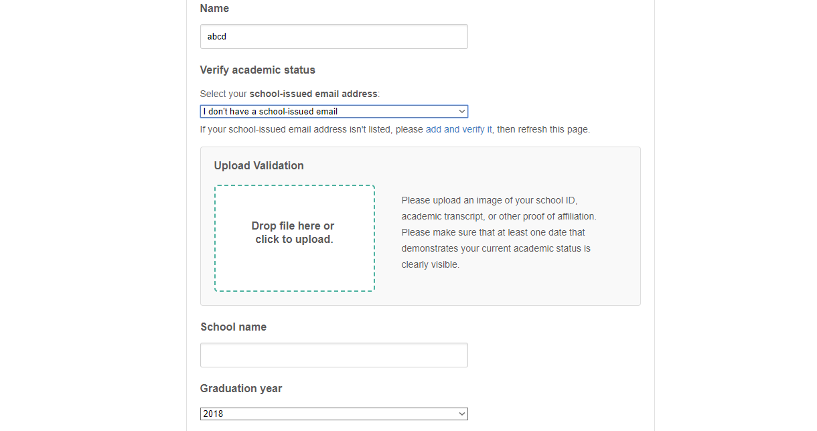Focus the School name input field
817x431 pixels.
[333, 355]
